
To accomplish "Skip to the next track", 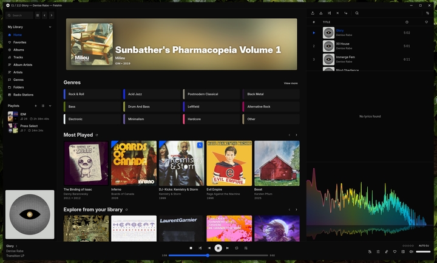I will (228, 248).
